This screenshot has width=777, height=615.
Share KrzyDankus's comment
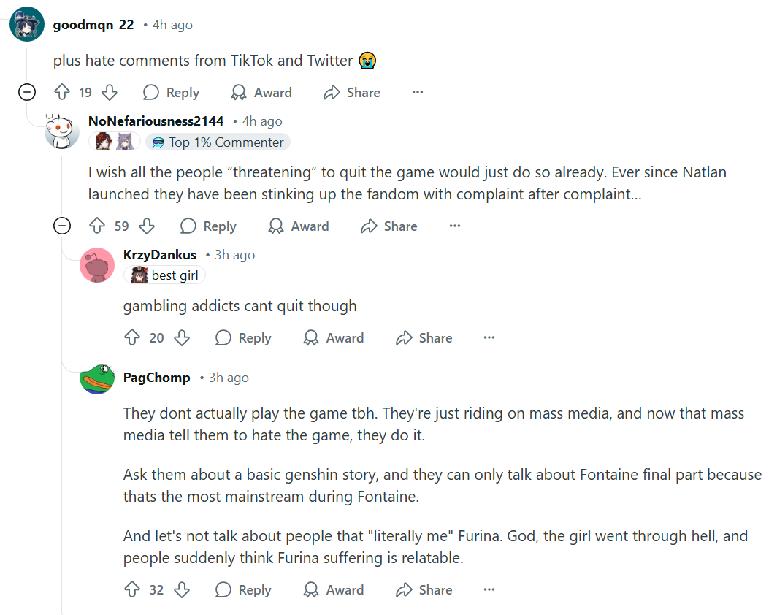[424, 338]
